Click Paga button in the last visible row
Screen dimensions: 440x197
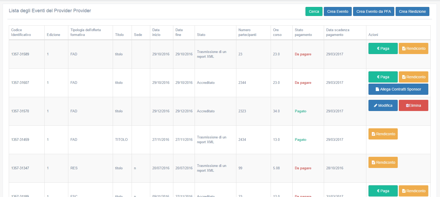383,191
